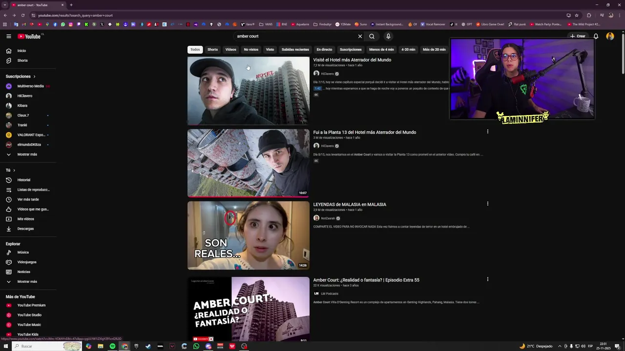Select the 'Más de 20 min' chip
The height and width of the screenshot is (351, 625).
(434, 49)
